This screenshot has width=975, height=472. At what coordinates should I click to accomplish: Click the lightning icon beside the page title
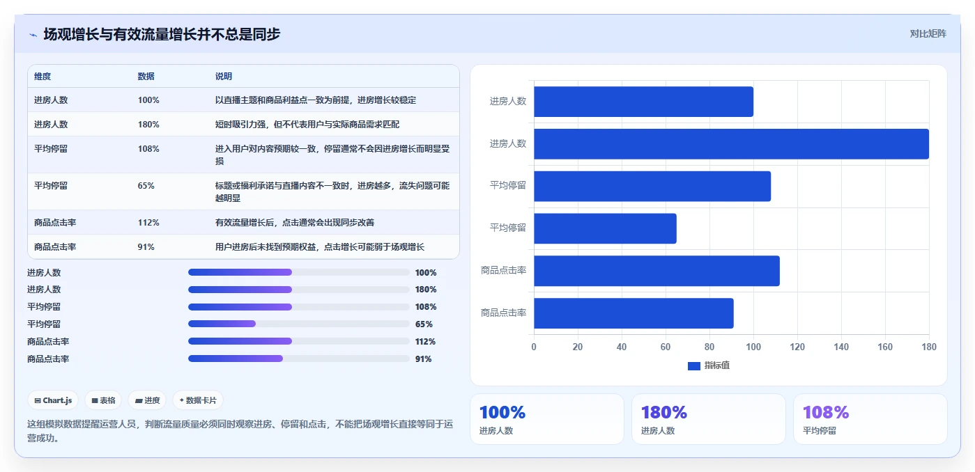point(33,35)
